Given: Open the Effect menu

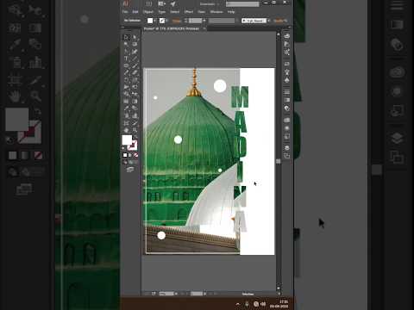Looking at the screenshot, I should click(x=189, y=12).
